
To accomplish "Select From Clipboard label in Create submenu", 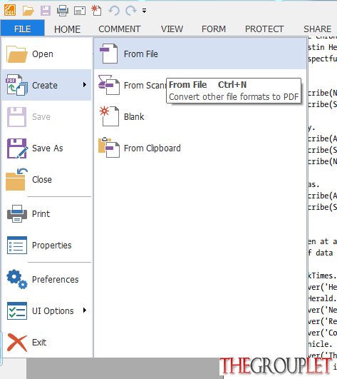I will (152, 148).
